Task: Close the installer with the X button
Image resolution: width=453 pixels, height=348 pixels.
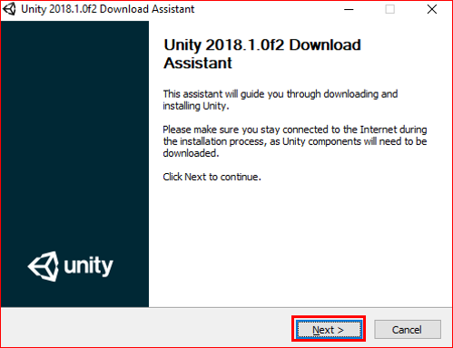Action: pos(432,9)
